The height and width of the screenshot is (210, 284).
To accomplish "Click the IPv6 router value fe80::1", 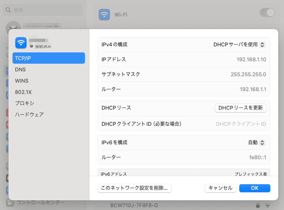I will 258,157.
